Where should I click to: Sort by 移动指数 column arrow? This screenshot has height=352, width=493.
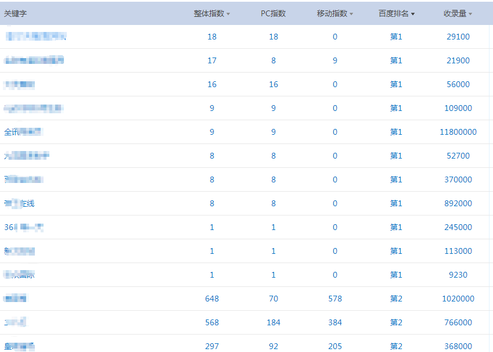pos(351,14)
